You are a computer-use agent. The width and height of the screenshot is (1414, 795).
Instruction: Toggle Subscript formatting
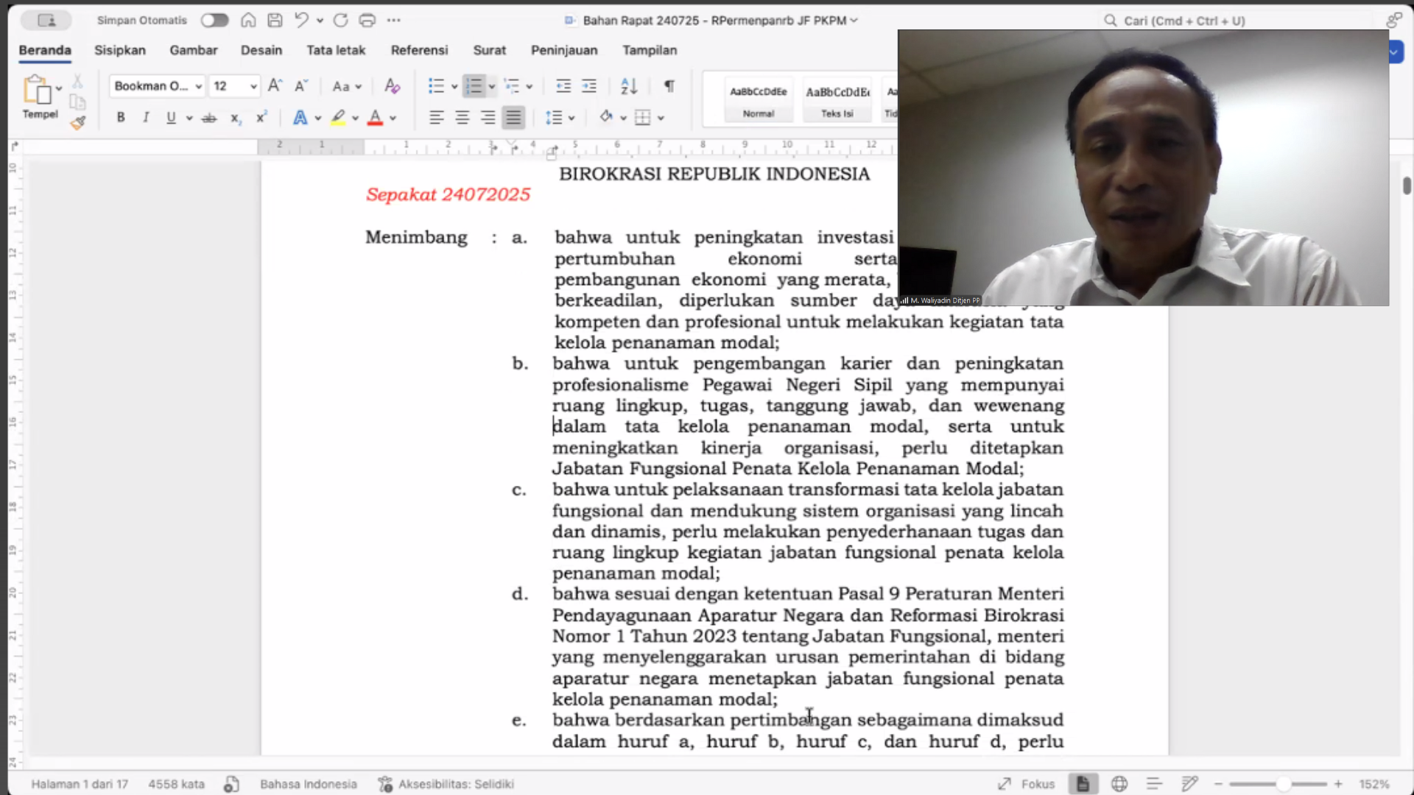coord(236,118)
